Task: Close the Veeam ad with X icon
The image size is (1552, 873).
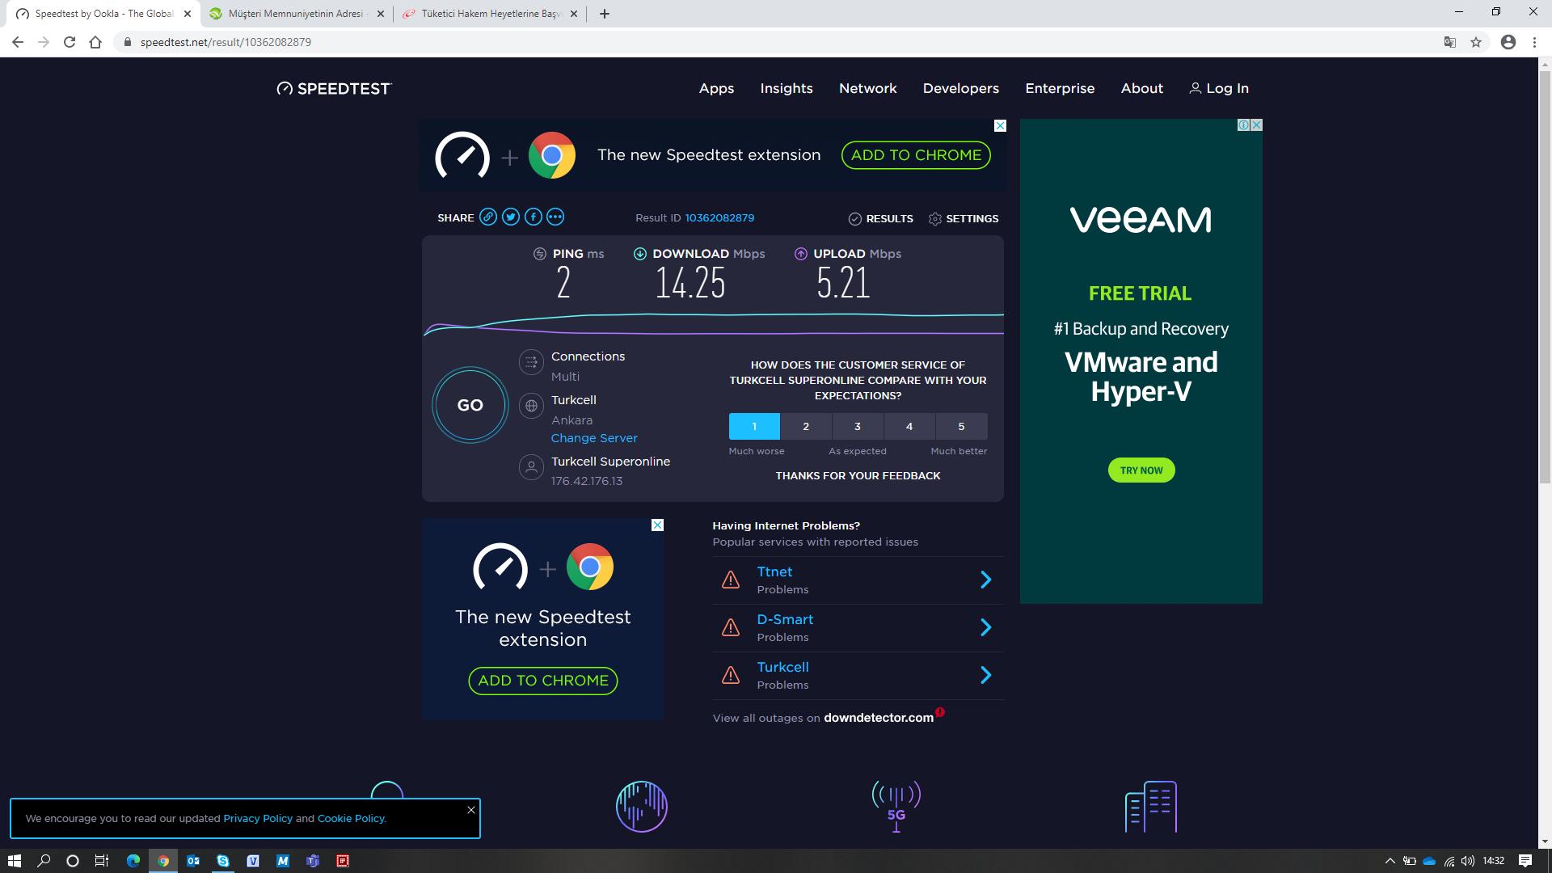Action: pos(1256,125)
